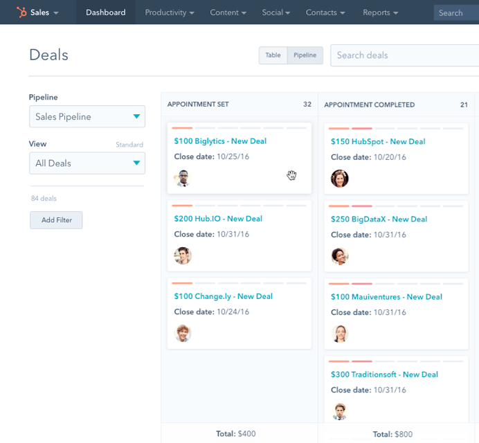
Task: Open the Social menu
Action: pyautogui.click(x=276, y=12)
